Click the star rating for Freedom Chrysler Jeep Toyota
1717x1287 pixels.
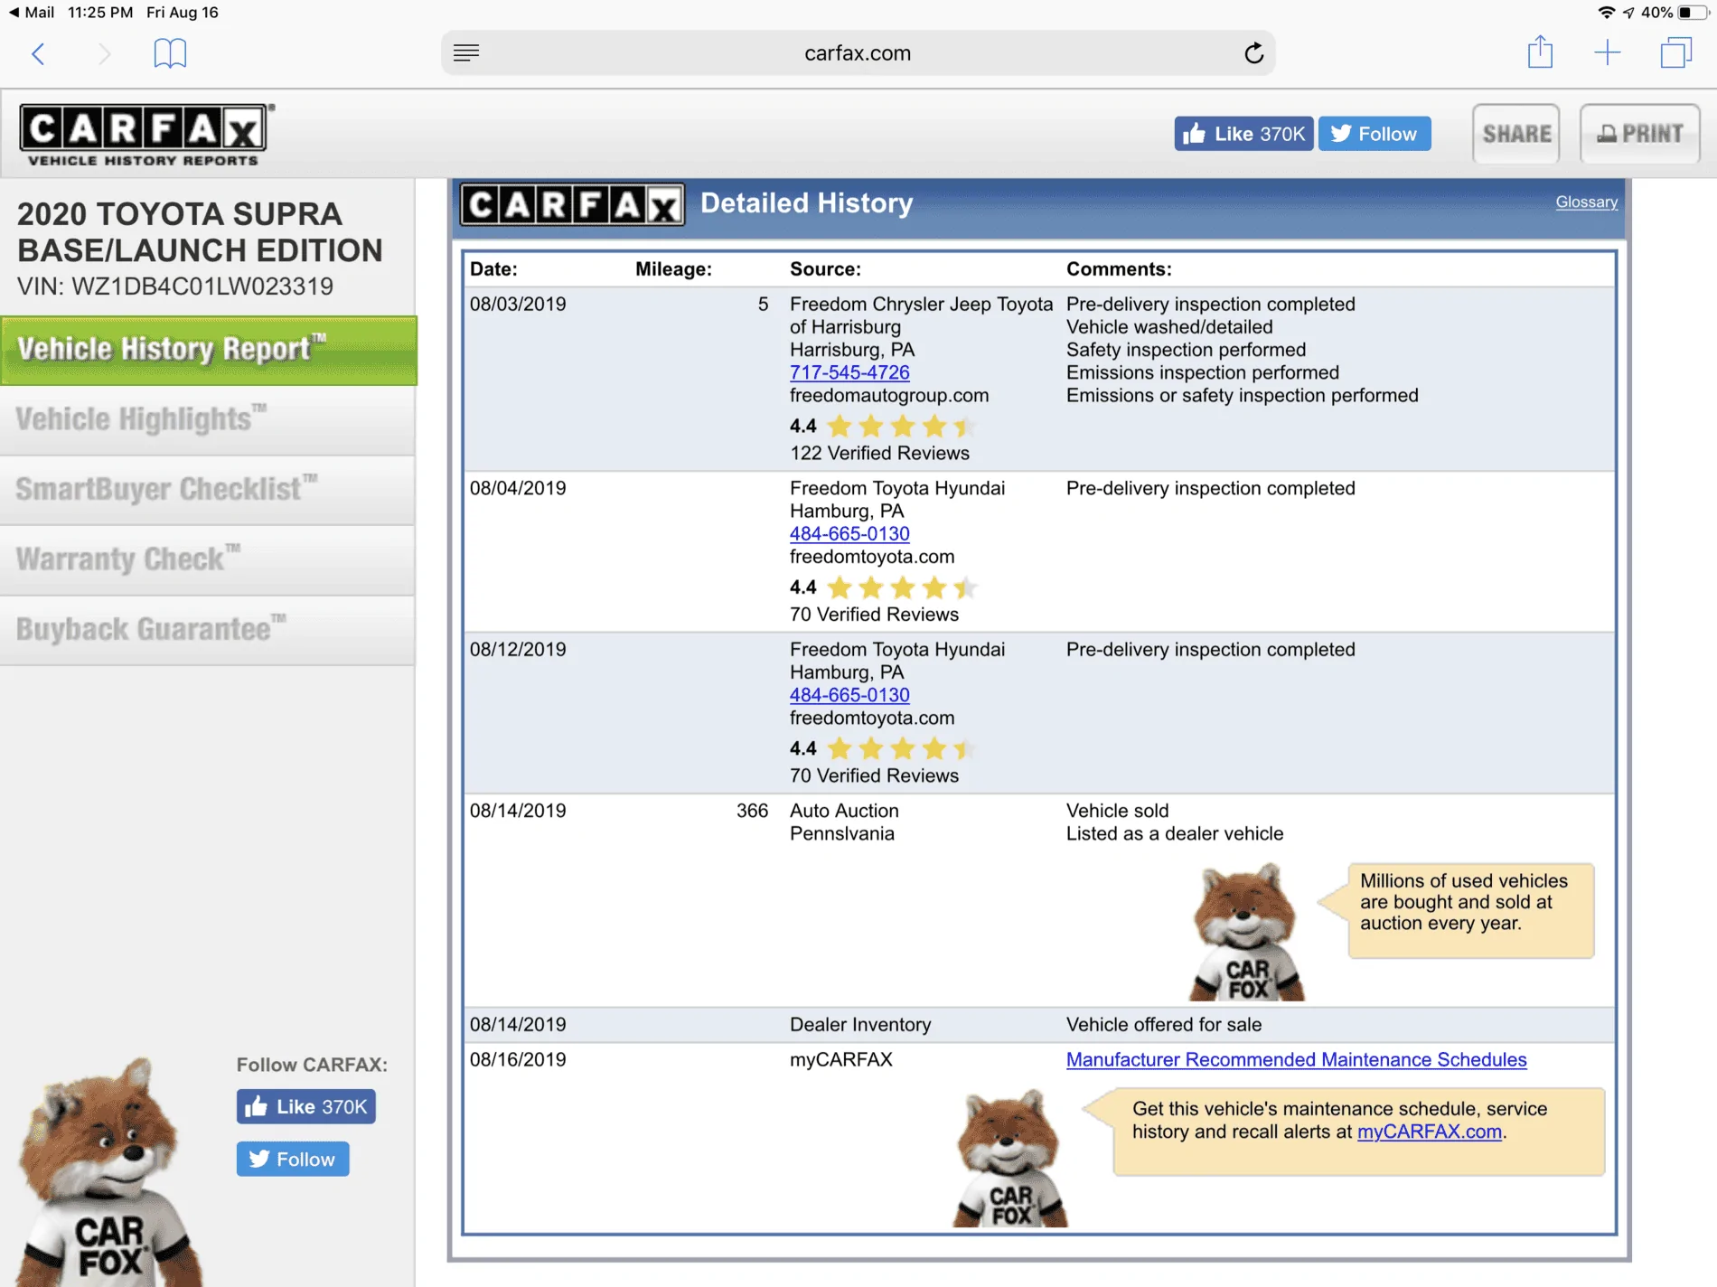(x=900, y=427)
